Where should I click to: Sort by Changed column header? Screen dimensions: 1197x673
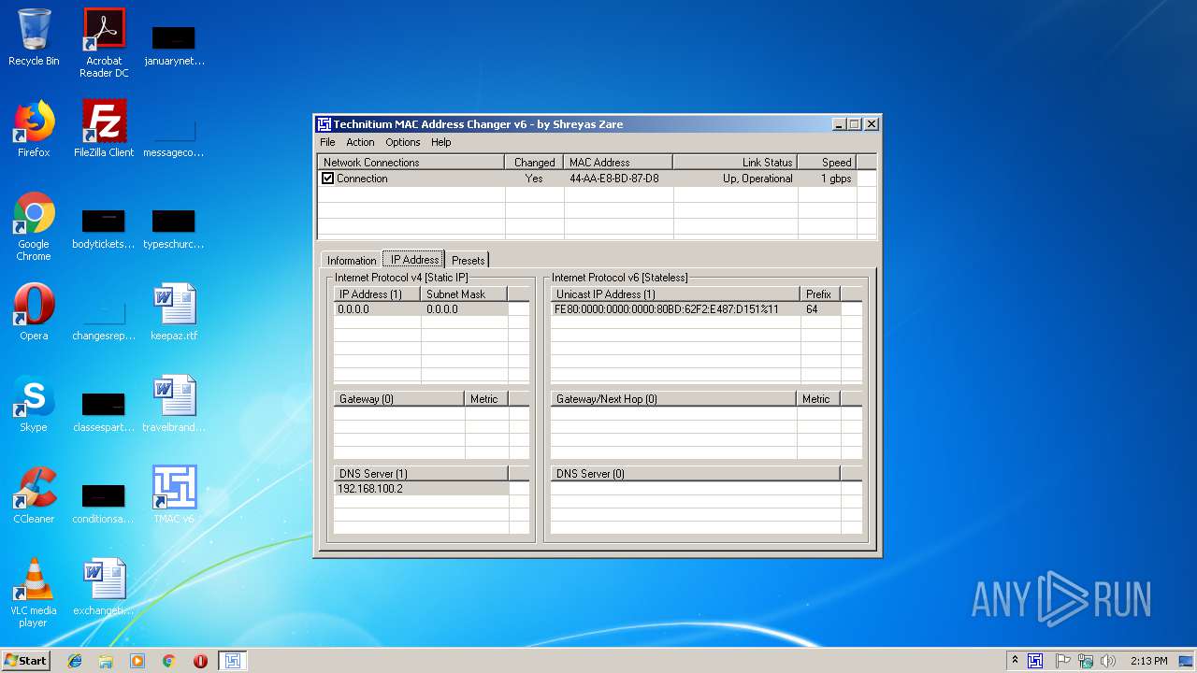pos(534,163)
